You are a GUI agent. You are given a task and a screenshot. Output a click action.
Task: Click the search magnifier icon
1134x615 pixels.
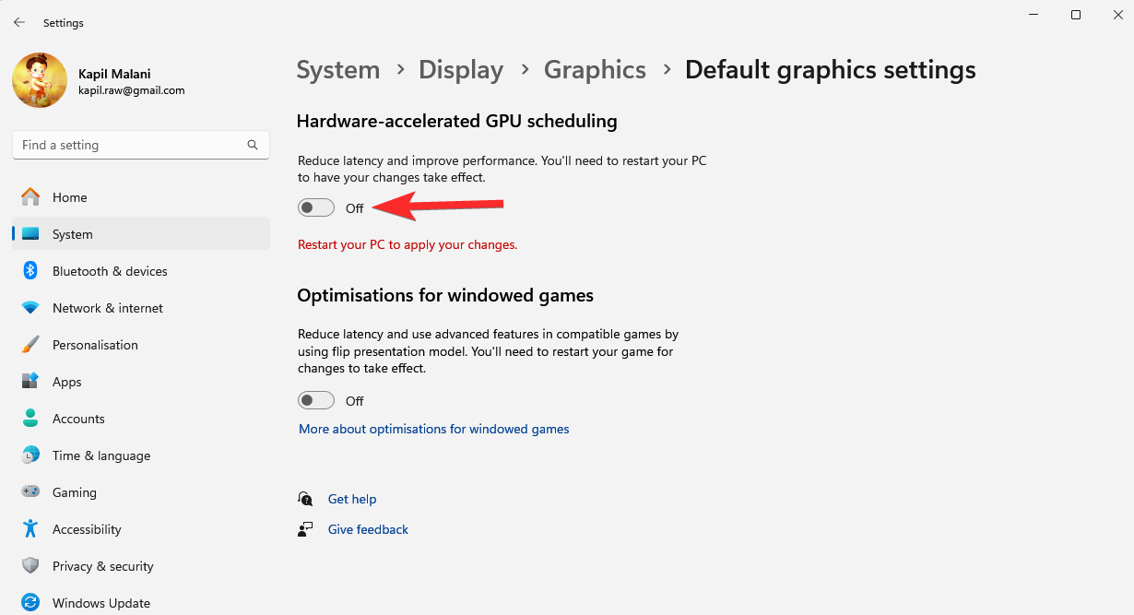point(253,145)
